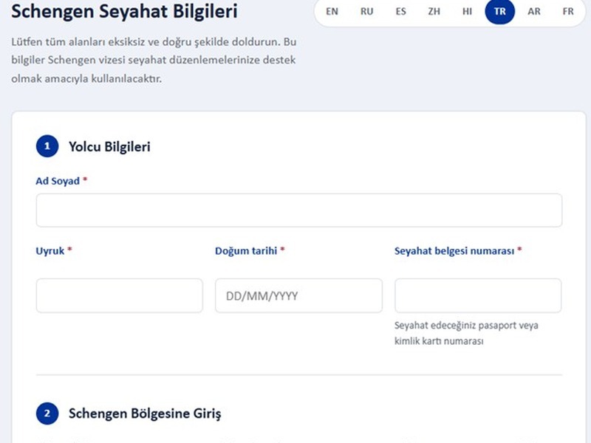Switch language to HI

click(467, 11)
